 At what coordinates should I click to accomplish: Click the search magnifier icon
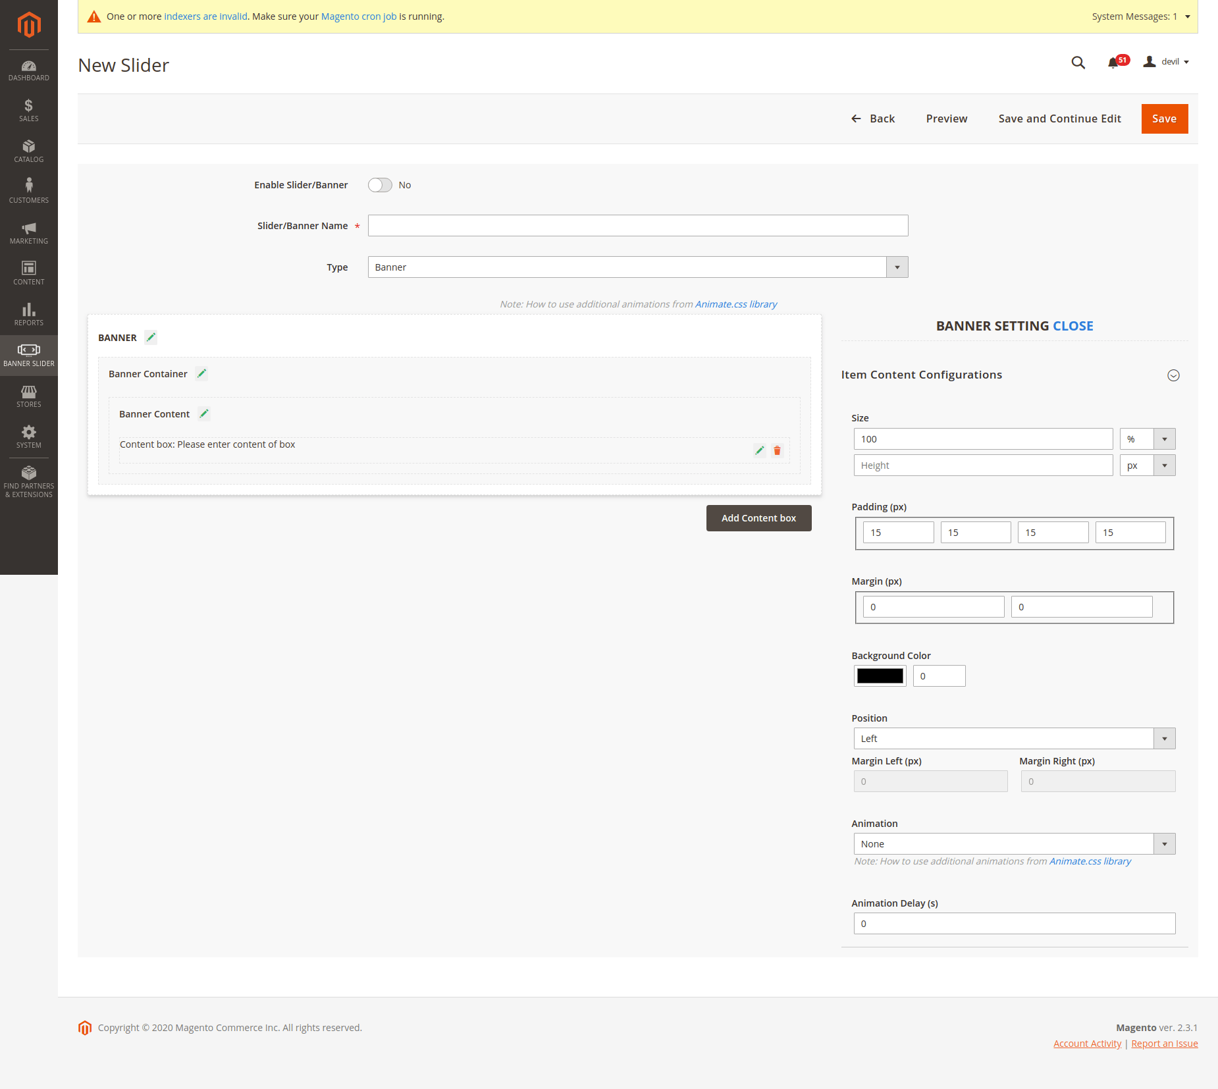1078,63
